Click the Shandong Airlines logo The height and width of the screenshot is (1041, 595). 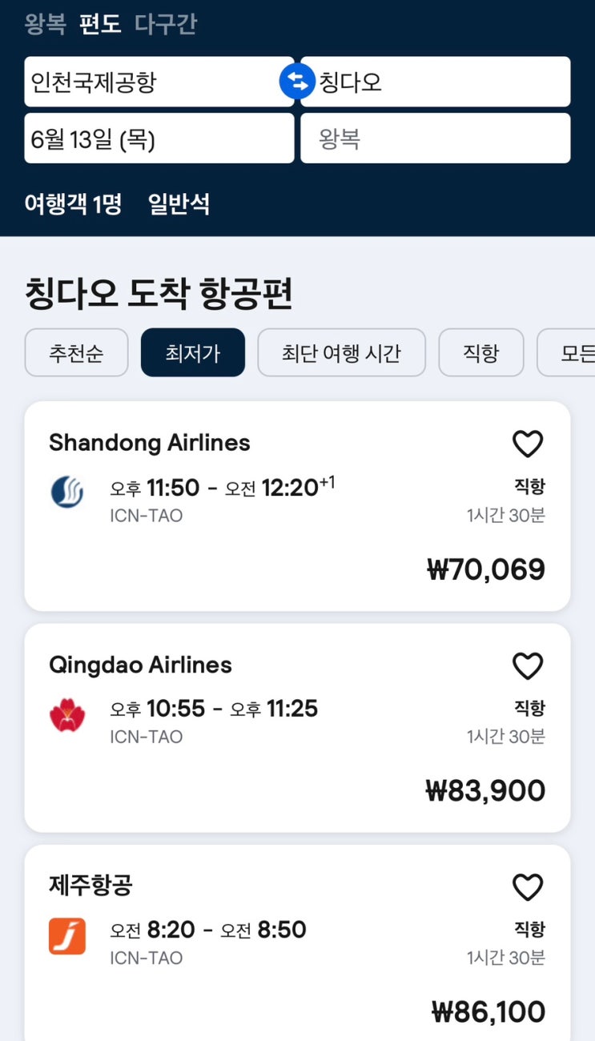click(67, 492)
